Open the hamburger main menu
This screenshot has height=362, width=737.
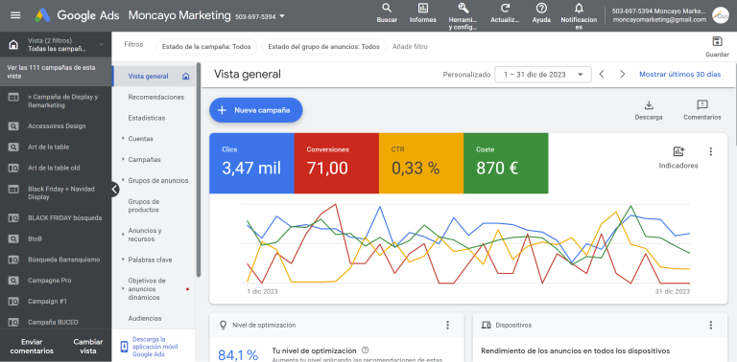tap(15, 15)
